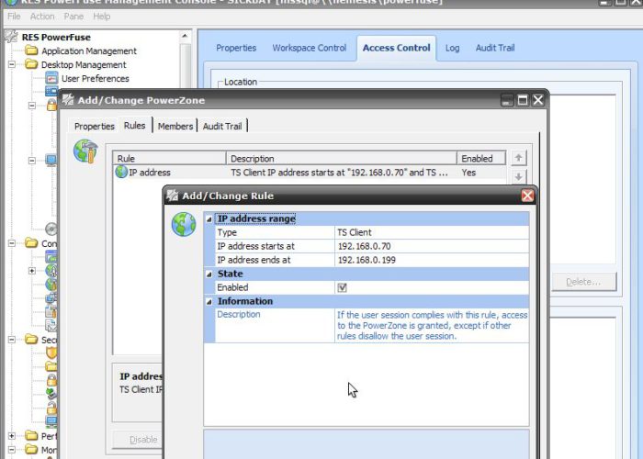Sort by Rule column header
The width and height of the screenshot is (643, 459).
click(169, 159)
